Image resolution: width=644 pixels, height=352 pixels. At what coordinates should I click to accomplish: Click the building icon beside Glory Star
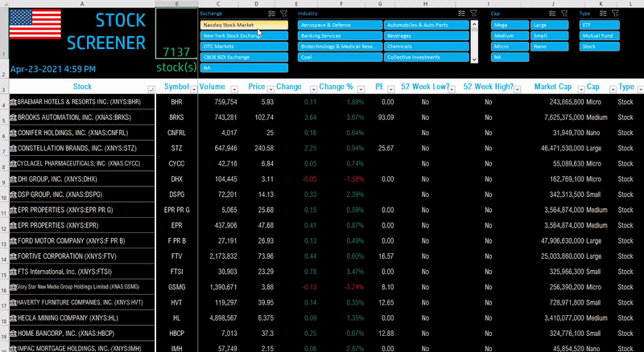(13, 287)
